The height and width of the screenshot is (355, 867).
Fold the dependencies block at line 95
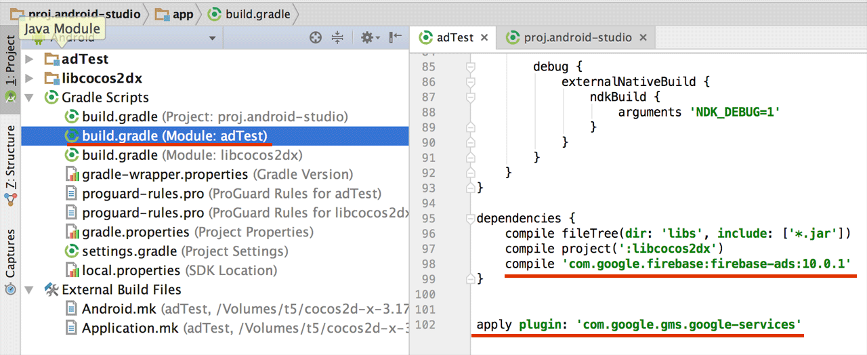coord(470,218)
